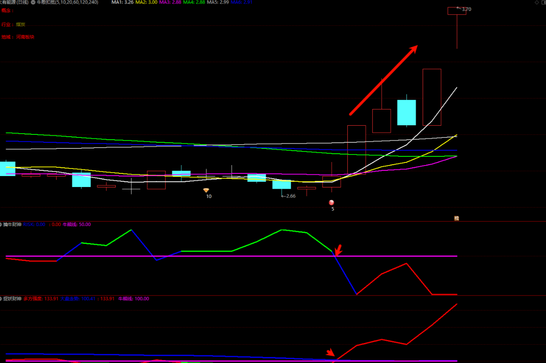Click the small orange badge below last candle
Screen dimensions: 546x363
pos(457,218)
